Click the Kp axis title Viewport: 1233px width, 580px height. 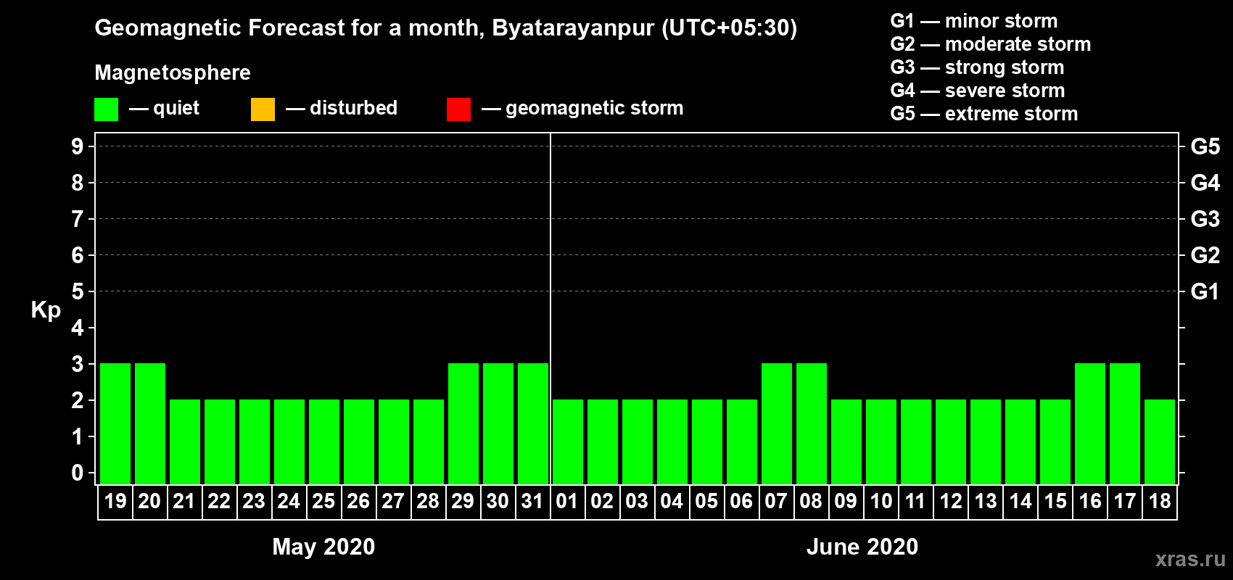(46, 310)
